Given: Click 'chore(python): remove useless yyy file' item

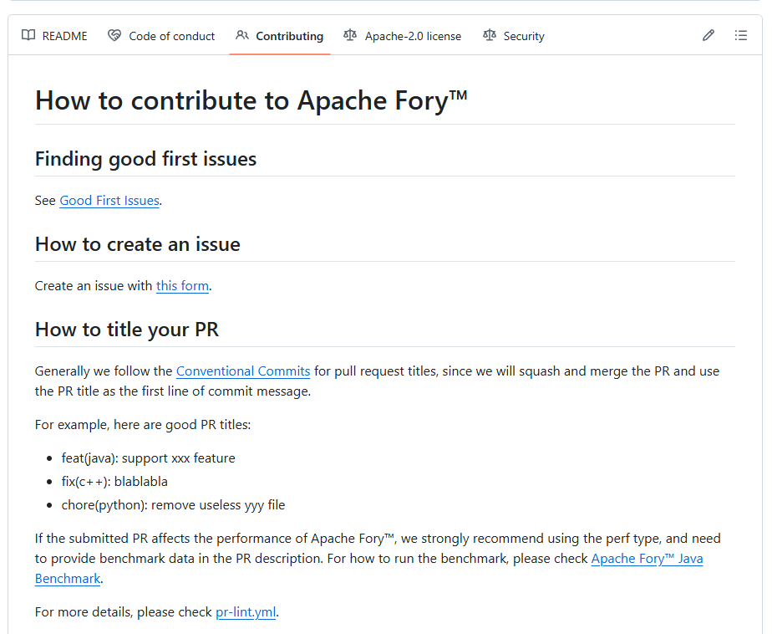Looking at the screenshot, I should [173, 505].
